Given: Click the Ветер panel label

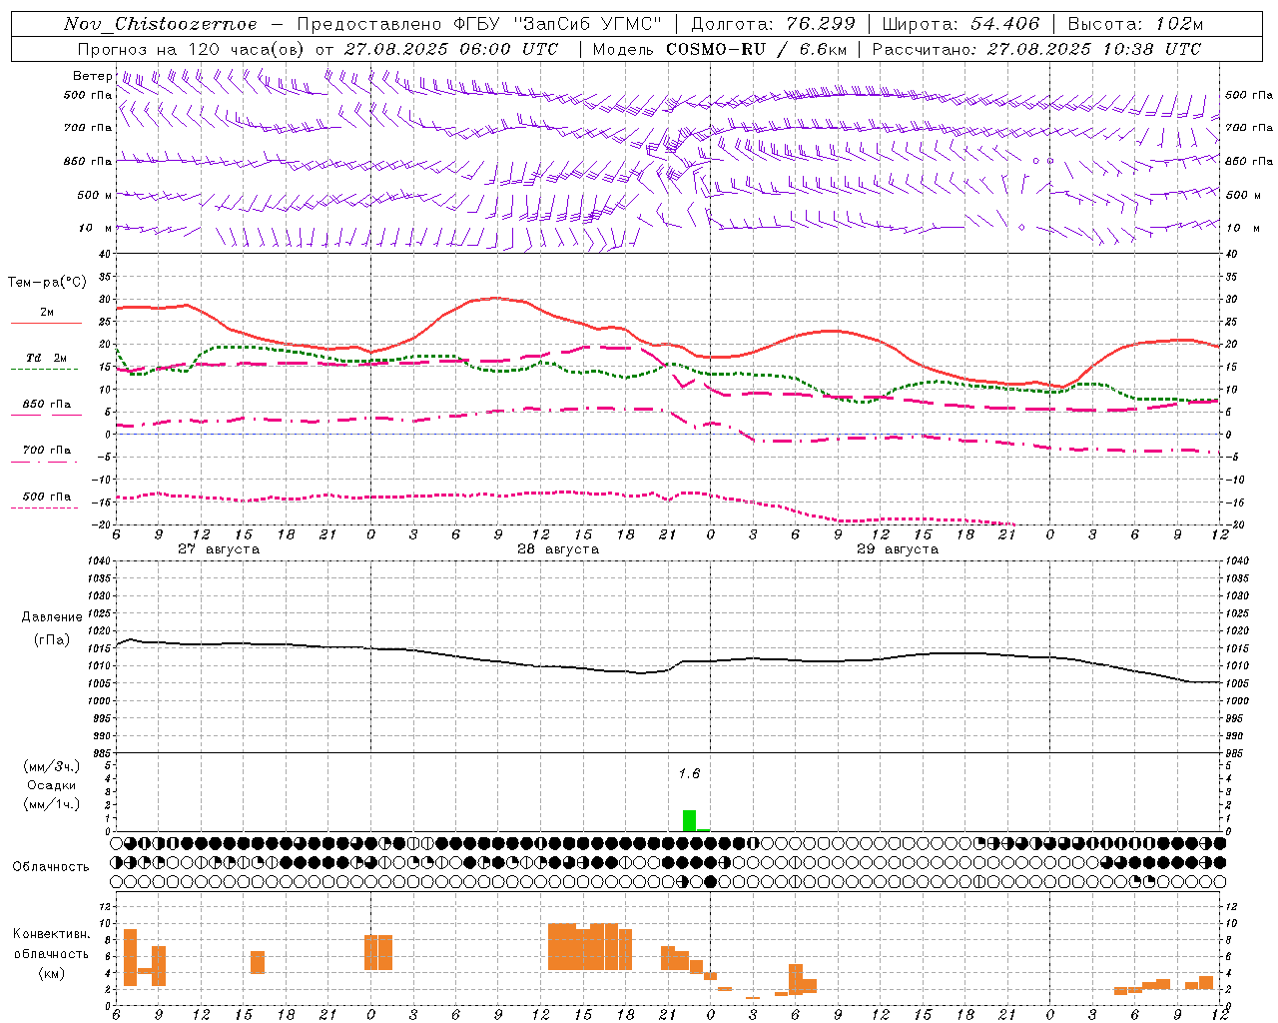Looking at the screenshot, I should (x=93, y=76).
